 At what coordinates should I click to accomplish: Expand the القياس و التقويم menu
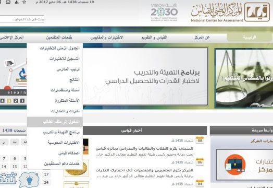point(154,38)
